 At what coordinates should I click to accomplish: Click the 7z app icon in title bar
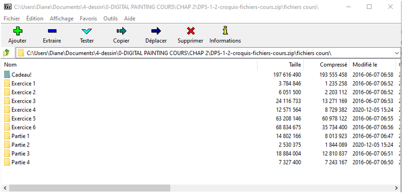8,7
